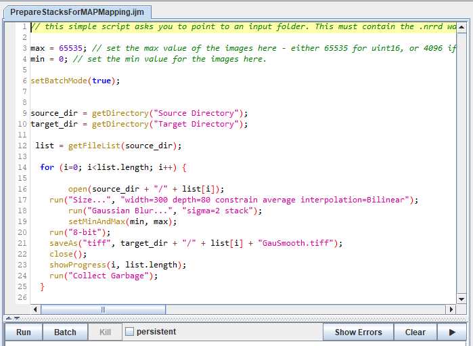Click the comment on line 1

tap(243, 27)
